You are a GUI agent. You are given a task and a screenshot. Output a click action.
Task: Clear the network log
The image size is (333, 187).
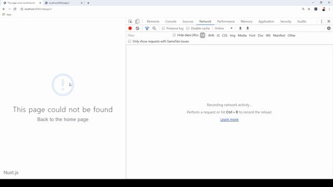(x=137, y=28)
